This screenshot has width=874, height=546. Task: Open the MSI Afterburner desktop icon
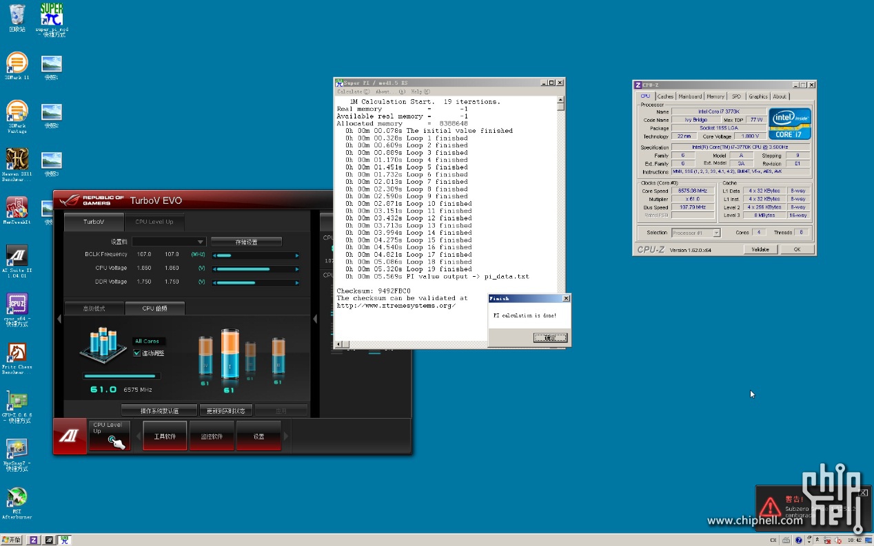17,504
